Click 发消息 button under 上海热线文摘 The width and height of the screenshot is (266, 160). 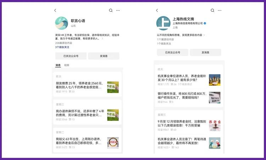205,52
